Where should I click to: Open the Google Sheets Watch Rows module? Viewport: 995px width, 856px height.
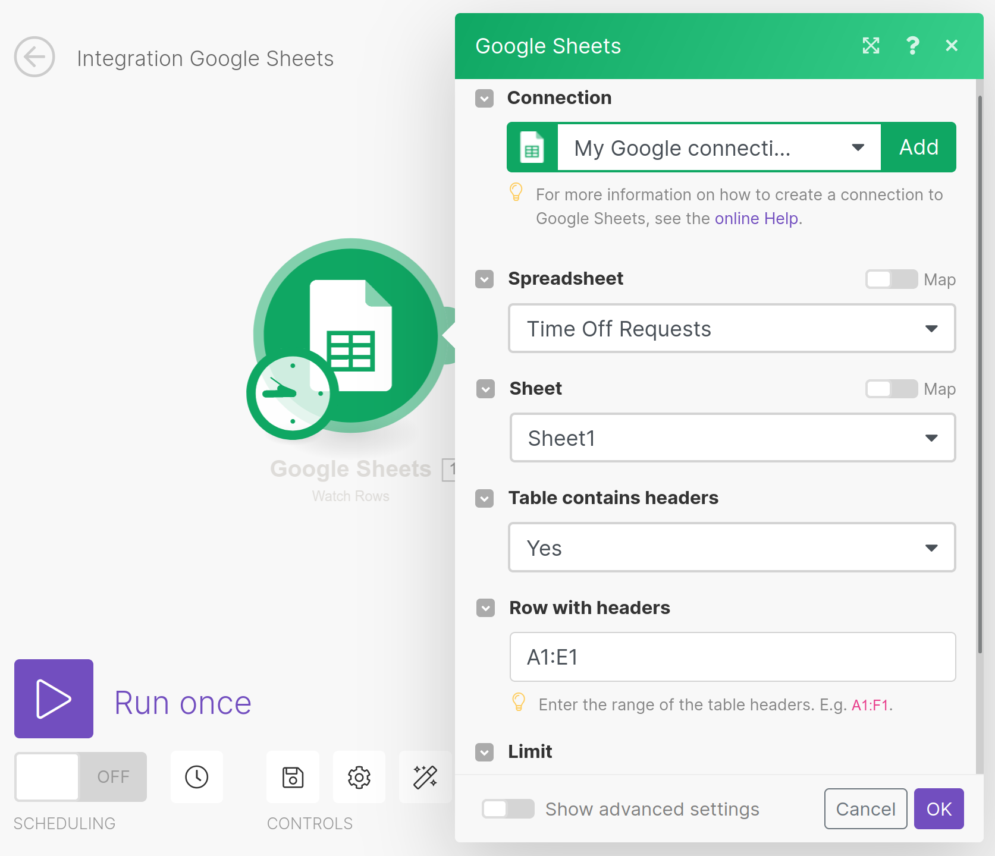[351, 335]
